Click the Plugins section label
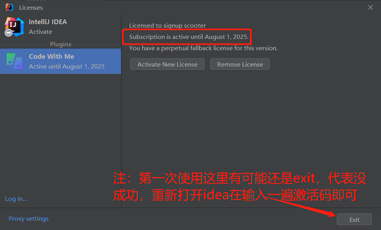The image size is (381, 230). pos(60,44)
